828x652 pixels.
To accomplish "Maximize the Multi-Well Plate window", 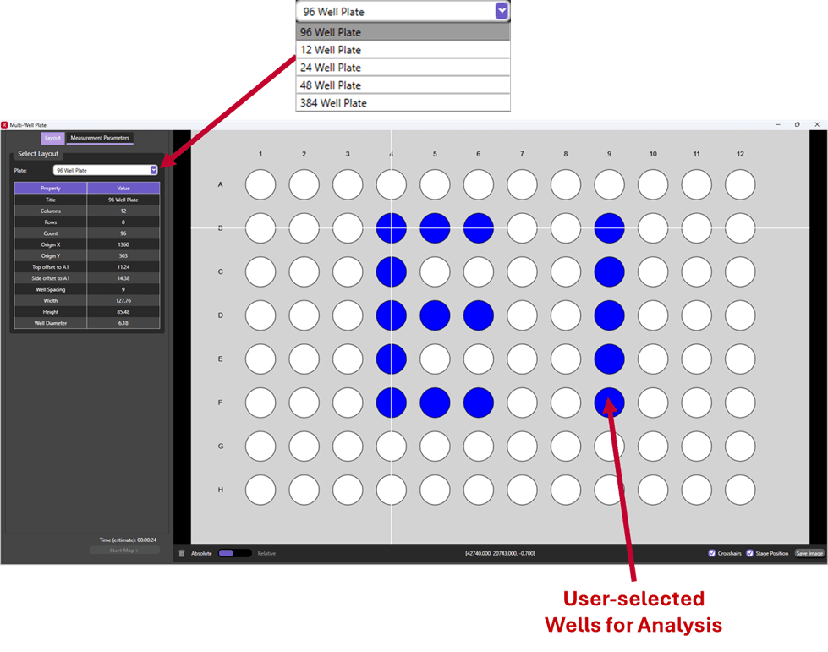I will coord(798,124).
